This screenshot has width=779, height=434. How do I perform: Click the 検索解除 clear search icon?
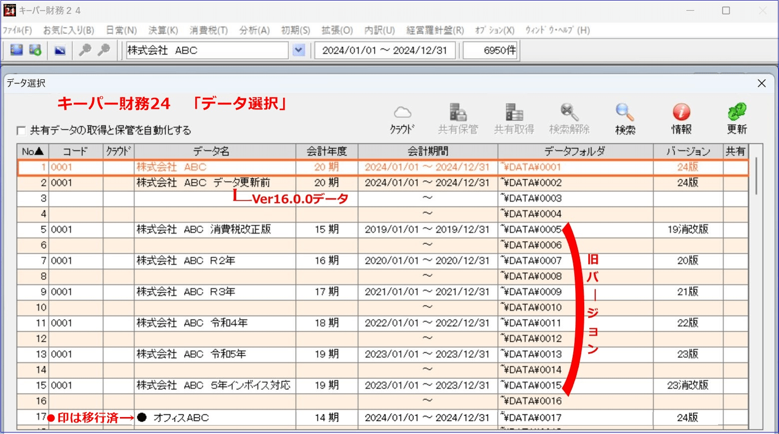(569, 119)
